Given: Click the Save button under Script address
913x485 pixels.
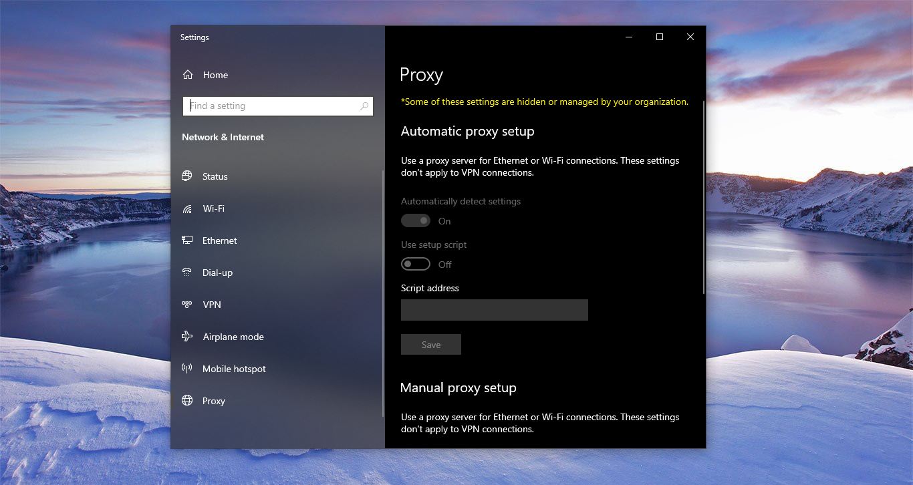Looking at the screenshot, I should pos(430,344).
